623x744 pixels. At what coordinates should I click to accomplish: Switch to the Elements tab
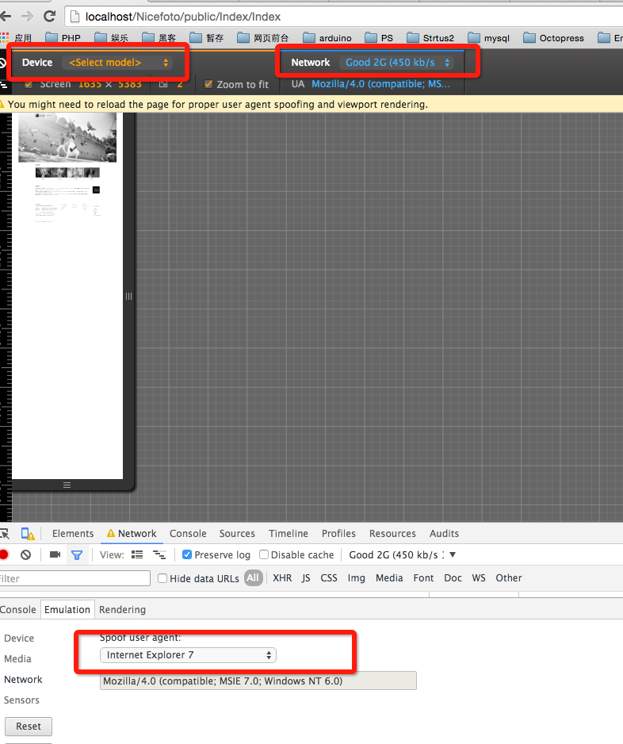[73, 534]
